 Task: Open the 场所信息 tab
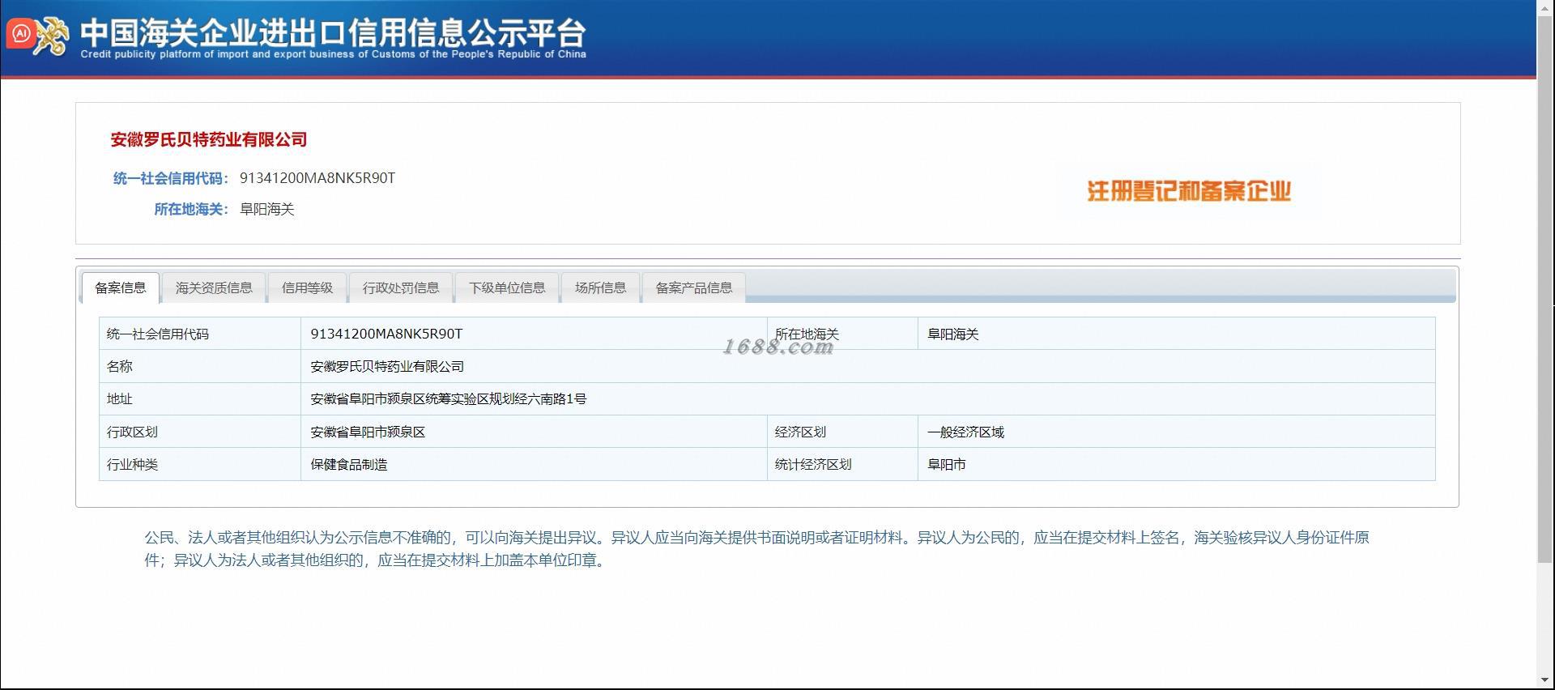click(x=600, y=287)
